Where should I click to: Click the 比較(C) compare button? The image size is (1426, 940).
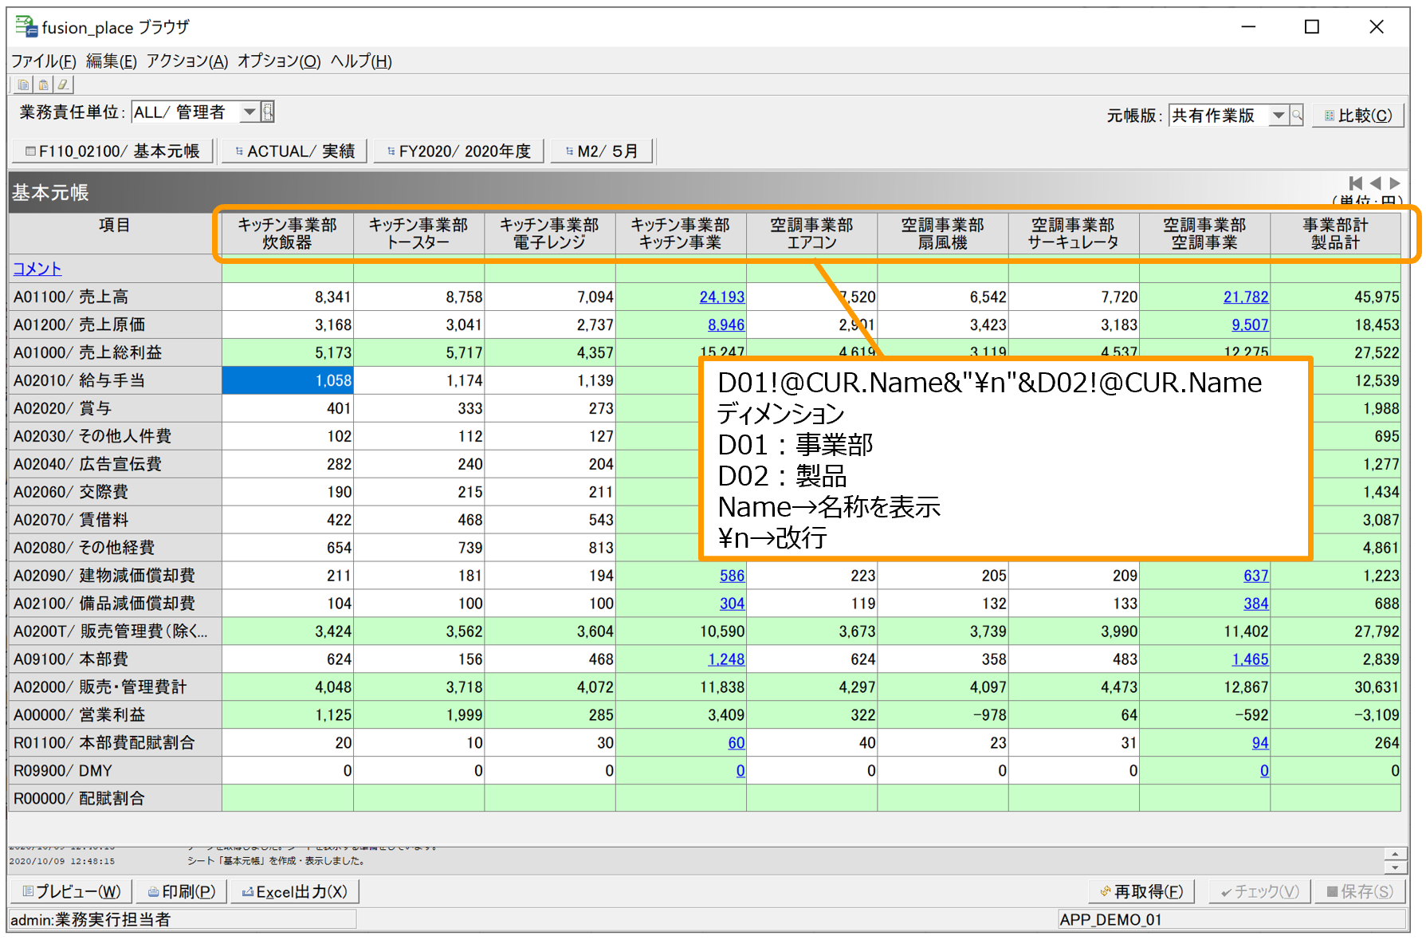pyautogui.click(x=1358, y=116)
